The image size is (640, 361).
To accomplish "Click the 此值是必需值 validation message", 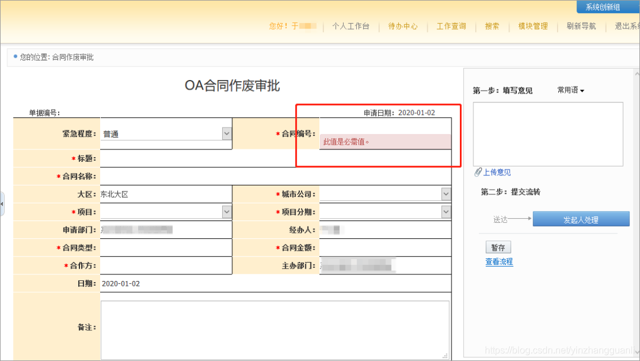I will coord(385,142).
